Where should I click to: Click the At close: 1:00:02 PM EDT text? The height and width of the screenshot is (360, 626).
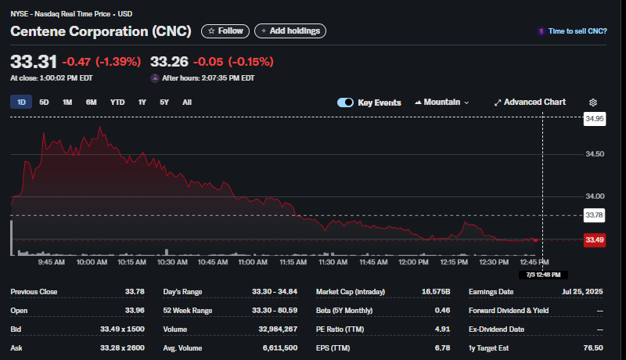click(52, 78)
